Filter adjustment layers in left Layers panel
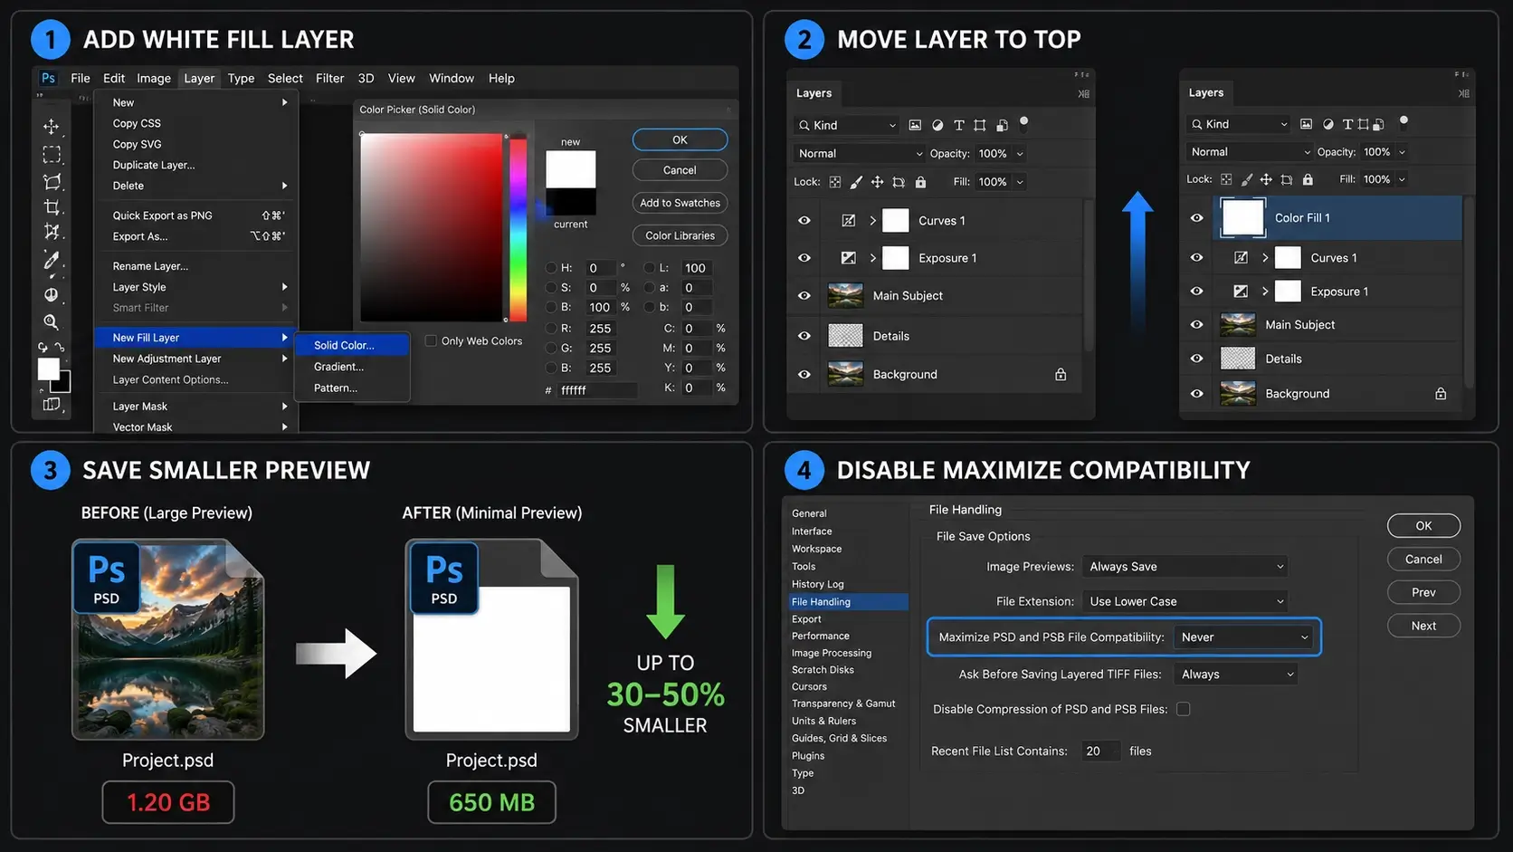 pyautogui.click(x=937, y=125)
